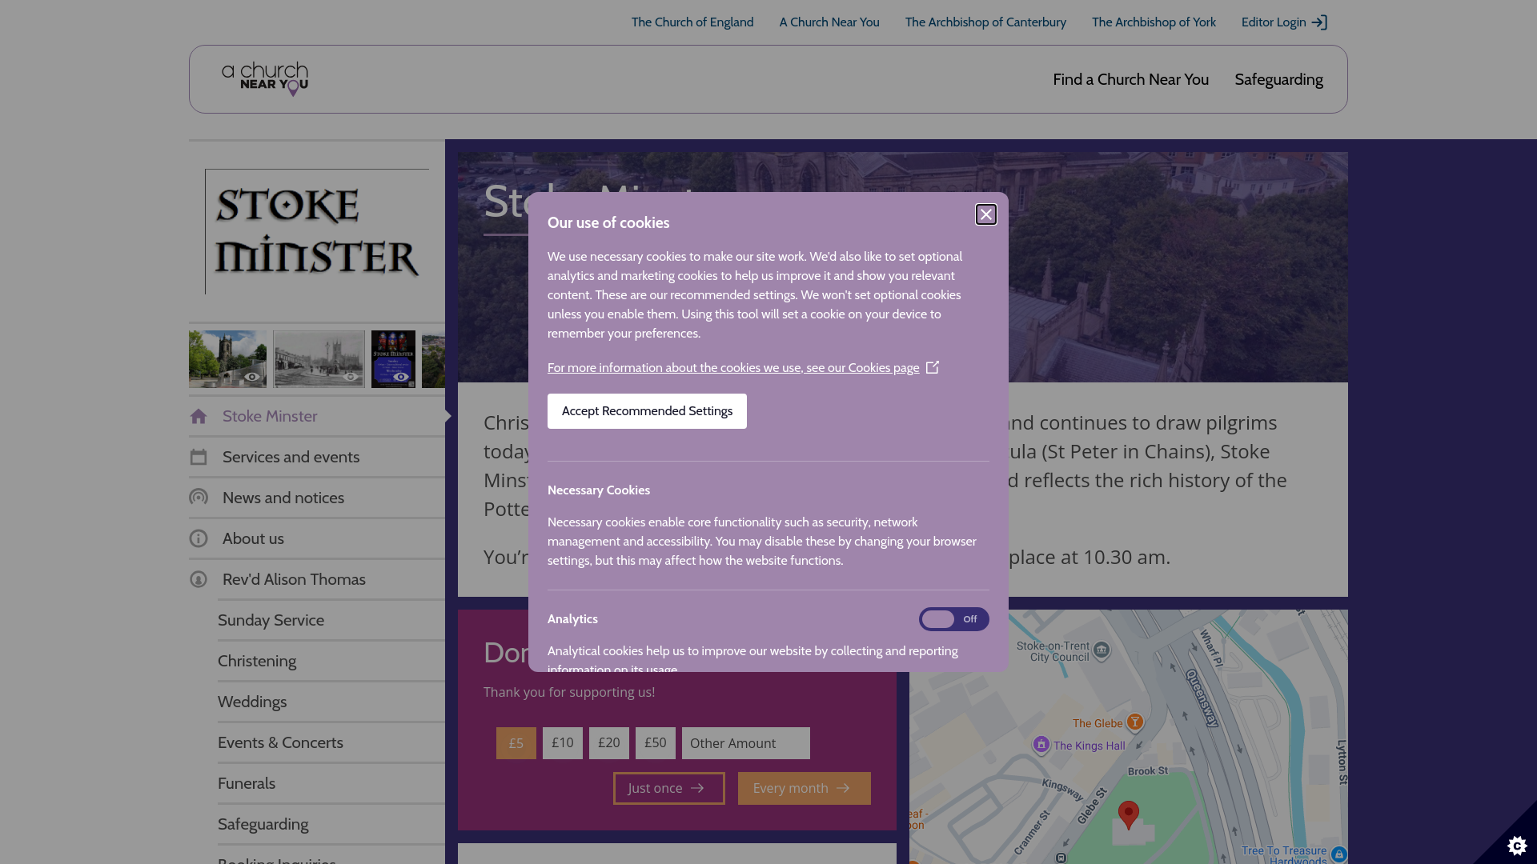
Task: Select the £5 donation amount
Action: [x=516, y=743]
